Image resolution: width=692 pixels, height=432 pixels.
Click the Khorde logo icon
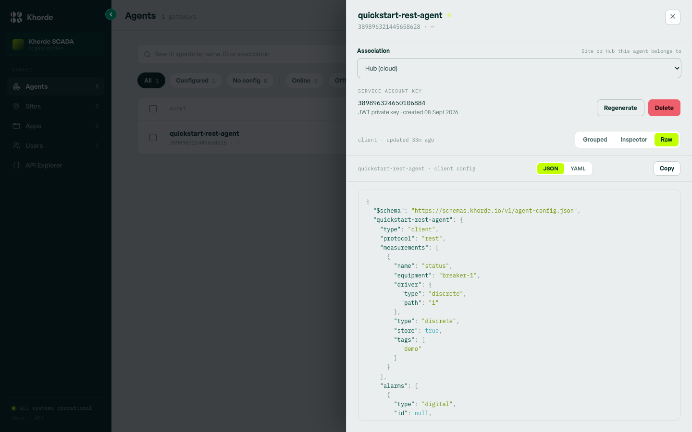coord(16,17)
